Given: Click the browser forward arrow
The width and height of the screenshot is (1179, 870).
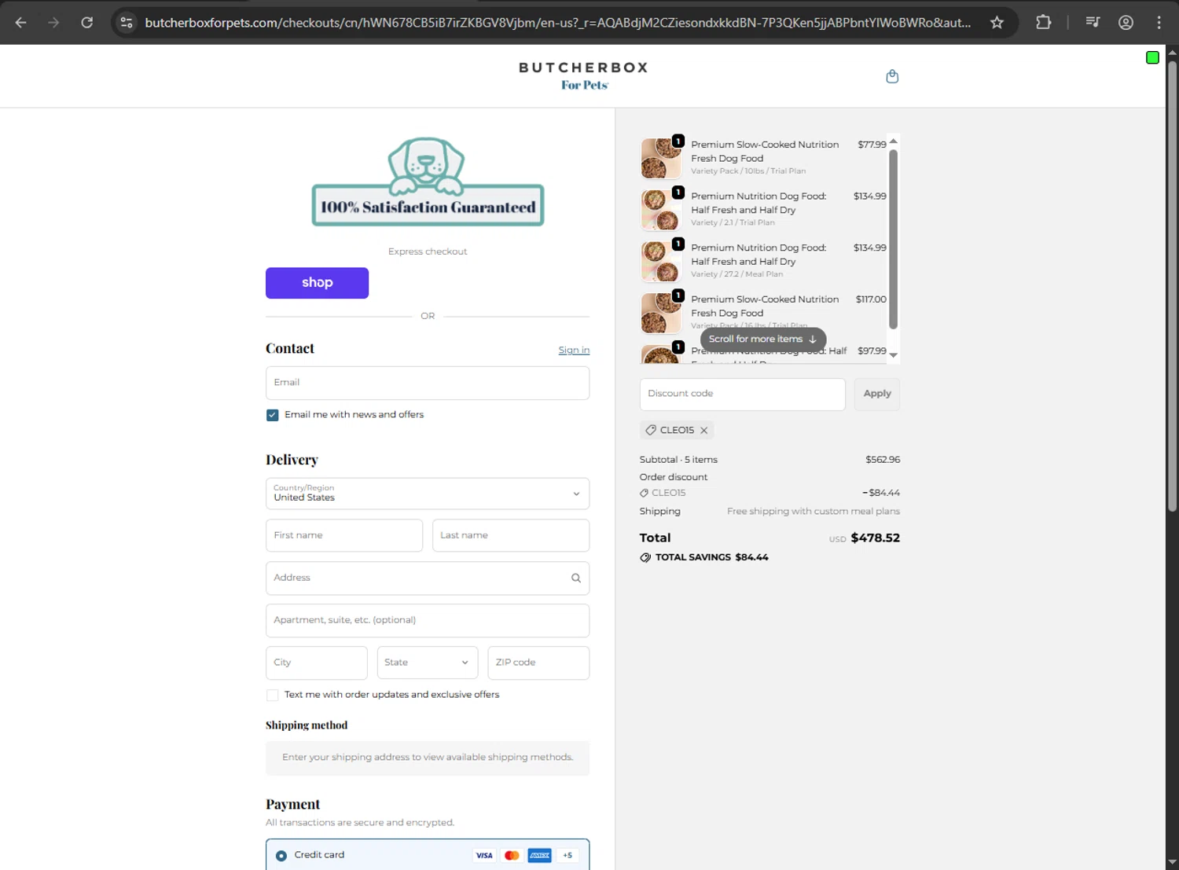Looking at the screenshot, I should (x=53, y=22).
